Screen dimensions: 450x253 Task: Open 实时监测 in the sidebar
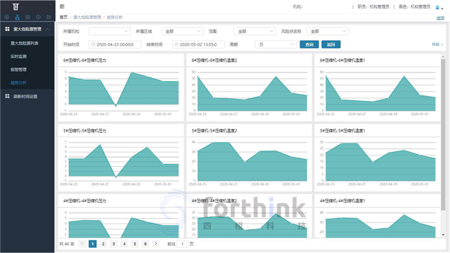pos(19,56)
